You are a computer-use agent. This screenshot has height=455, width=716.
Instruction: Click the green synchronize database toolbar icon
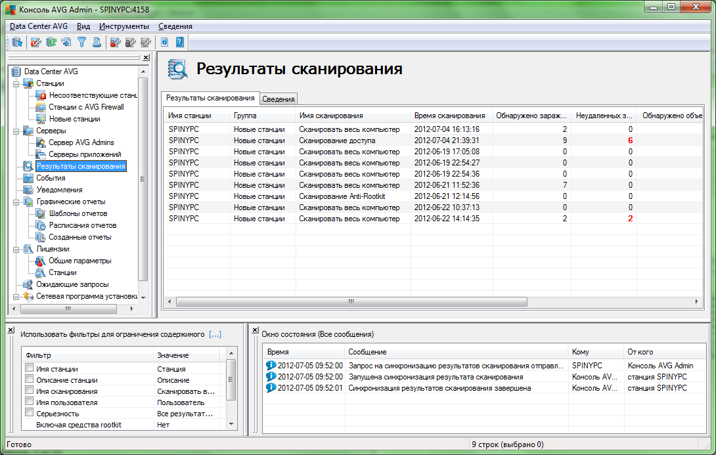[x=51, y=43]
